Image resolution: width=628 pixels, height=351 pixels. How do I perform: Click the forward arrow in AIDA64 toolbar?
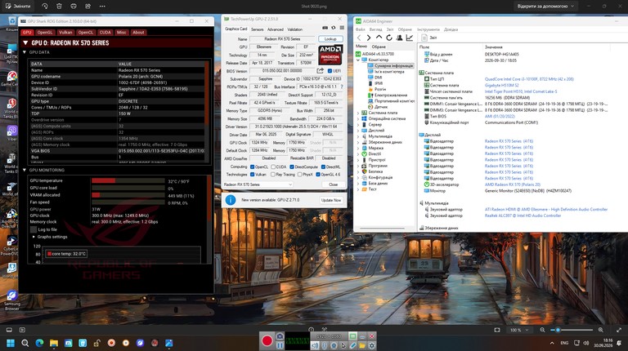[369, 38]
